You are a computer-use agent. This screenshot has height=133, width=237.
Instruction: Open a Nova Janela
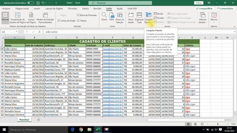point(131,18)
